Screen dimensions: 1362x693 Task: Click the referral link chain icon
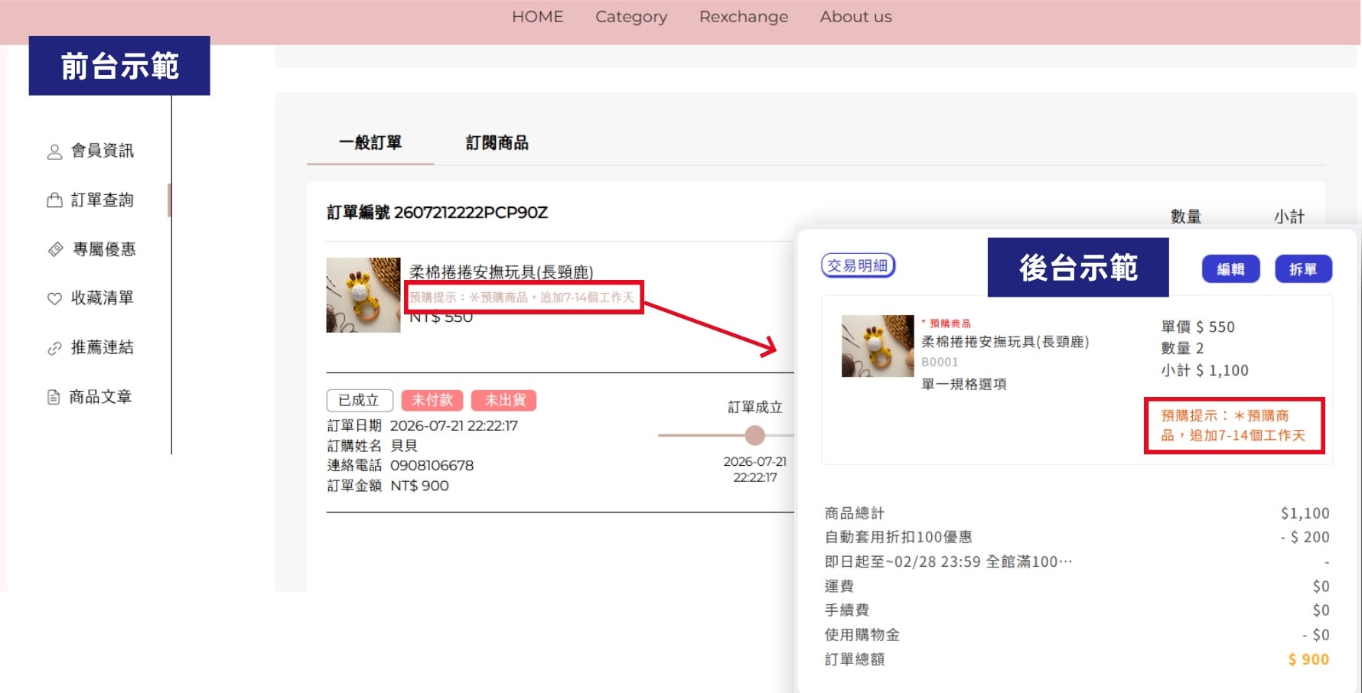point(54,348)
